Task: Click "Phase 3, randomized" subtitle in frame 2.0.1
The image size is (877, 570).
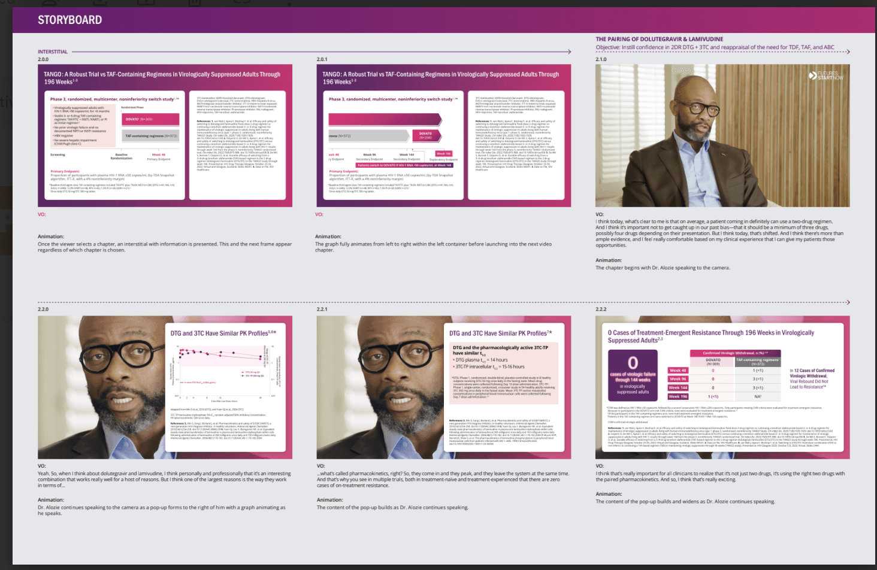Action: 393,99
